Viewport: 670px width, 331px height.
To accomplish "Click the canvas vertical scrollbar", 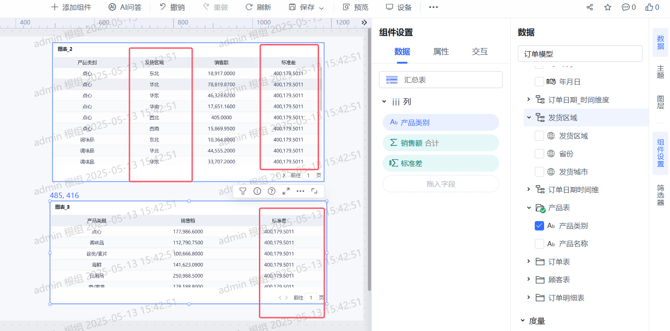I will click(369, 160).
